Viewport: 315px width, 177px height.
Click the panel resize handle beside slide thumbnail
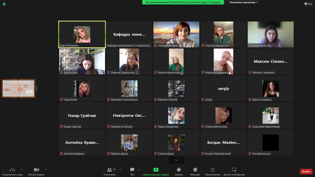(36, 89)
